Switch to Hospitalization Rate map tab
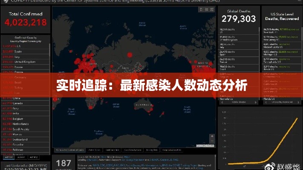This screenshot has width=303, height=170. 172,150
